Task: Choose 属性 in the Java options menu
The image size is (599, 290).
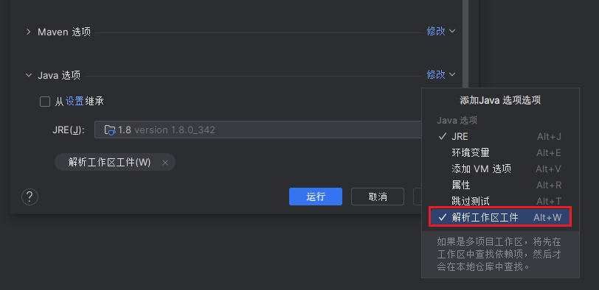Action: pyautogui.click(x=500, y=185)
